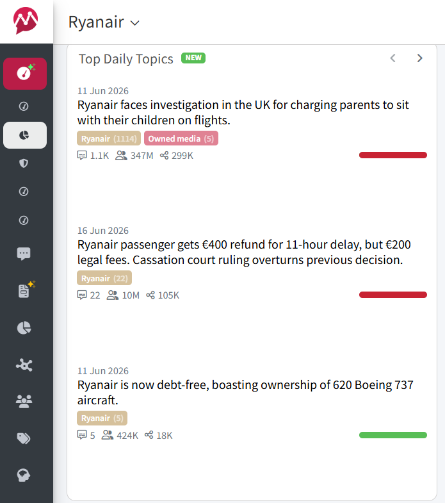Select the active pie chart sidebar item
445x503 pixels.
[x=25, y=135]
